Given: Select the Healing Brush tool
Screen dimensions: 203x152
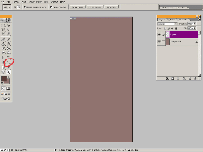Looking at the screenshot, I should [x=3, y=39].
